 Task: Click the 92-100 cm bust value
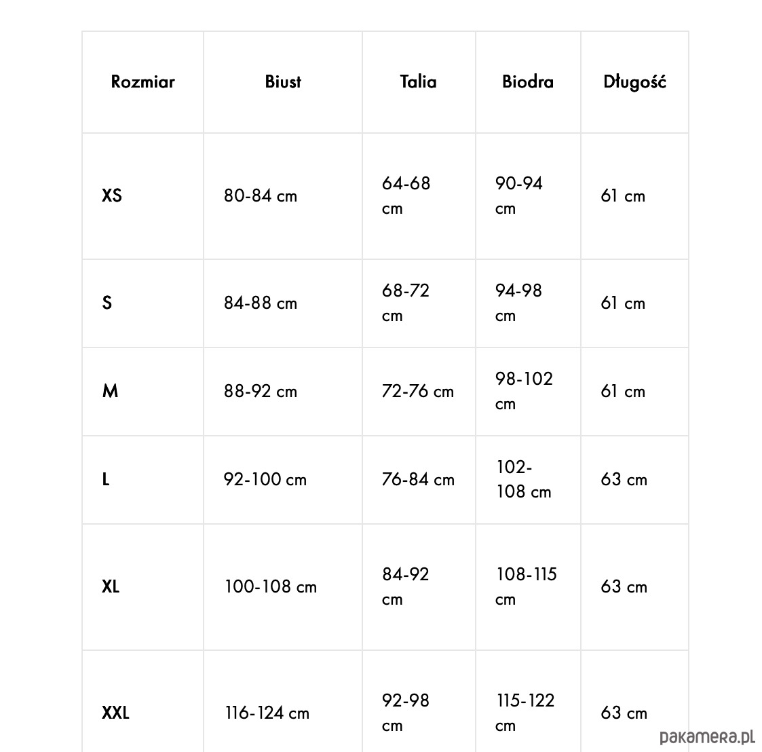265,480
